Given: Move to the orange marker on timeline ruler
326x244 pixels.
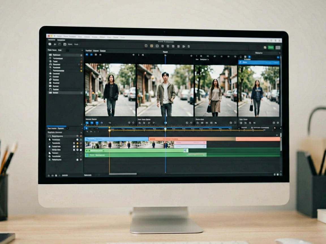Looking at the screenshot, I should (x=110, y=130).
